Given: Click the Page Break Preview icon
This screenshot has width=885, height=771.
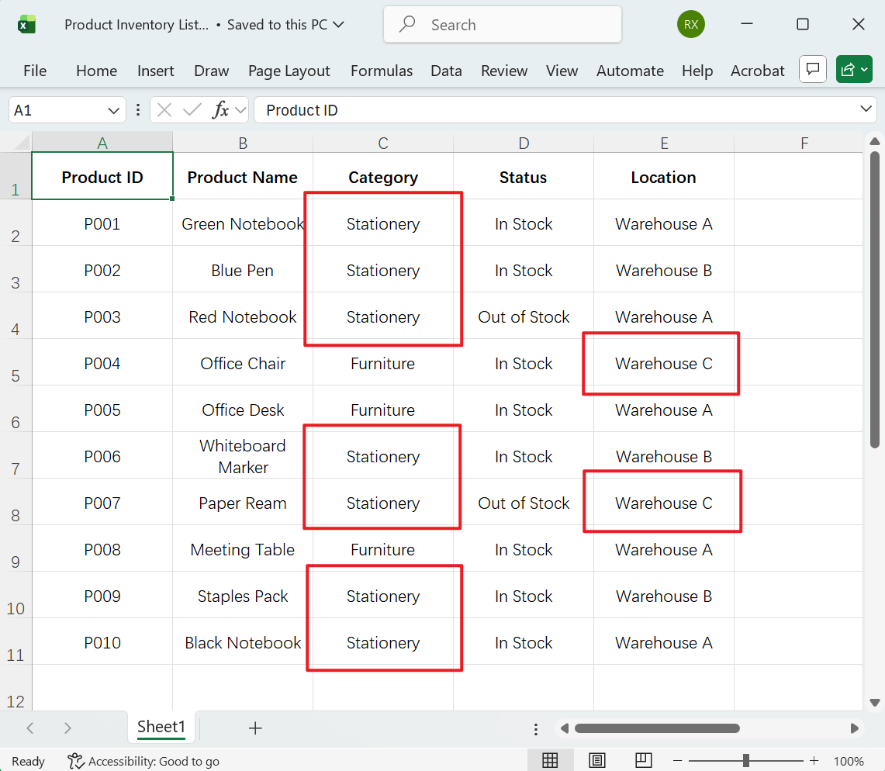Looking at the screenshot, I should pos(643,760).
